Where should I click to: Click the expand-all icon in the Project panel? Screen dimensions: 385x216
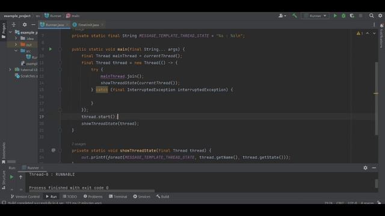14,25
